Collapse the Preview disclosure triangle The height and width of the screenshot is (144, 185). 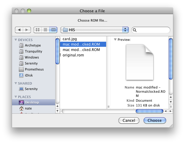tap(115, 40)
